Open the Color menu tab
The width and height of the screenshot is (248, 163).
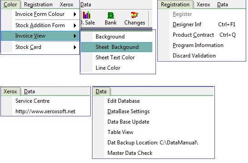click(x=10, y=5)
